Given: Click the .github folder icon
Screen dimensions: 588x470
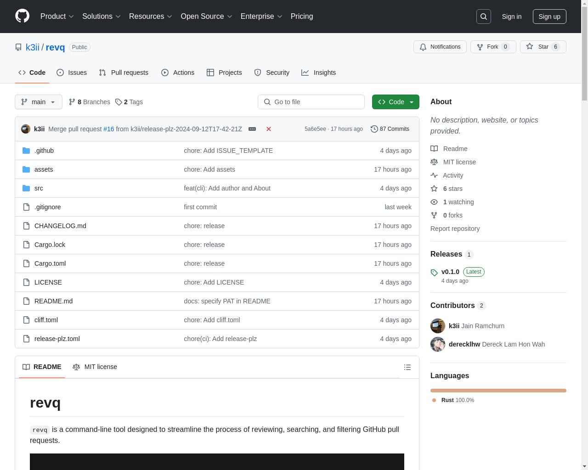Looking at the screenshot, I should pos(26,151).
